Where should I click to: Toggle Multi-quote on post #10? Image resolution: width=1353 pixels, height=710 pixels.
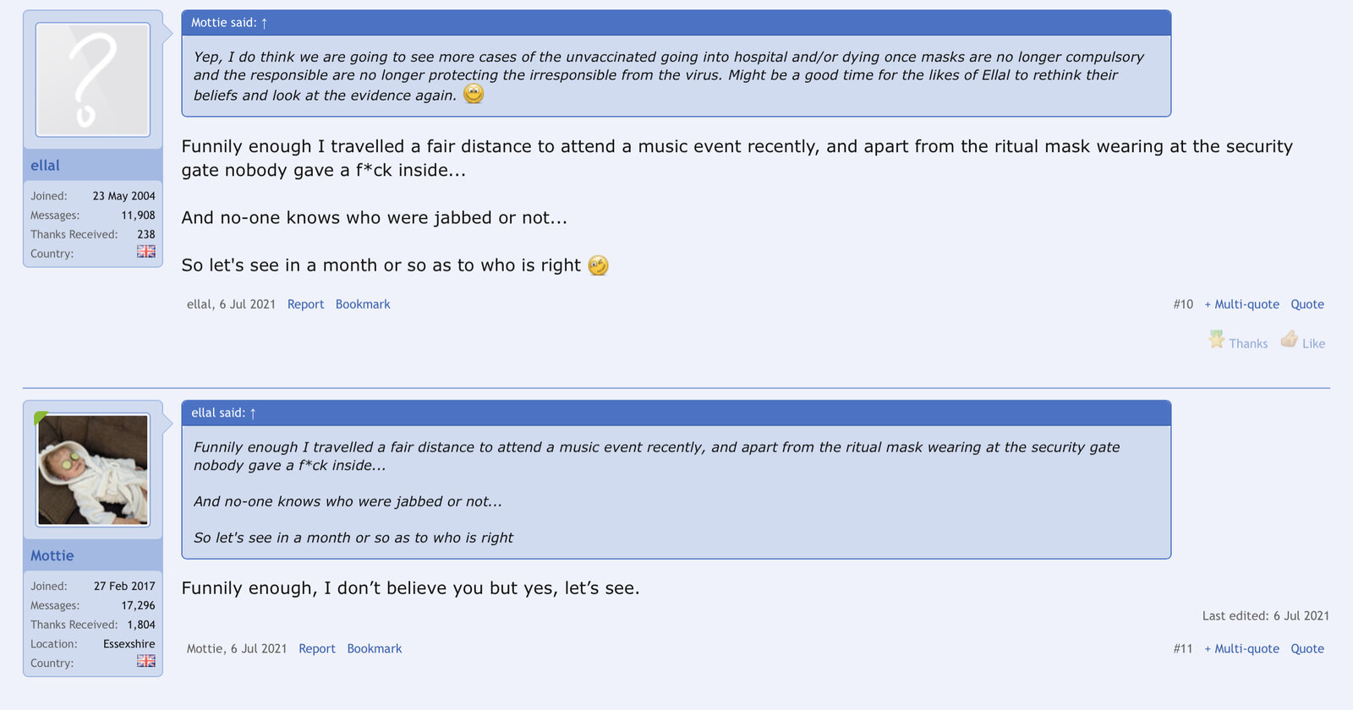[1241, 304]
